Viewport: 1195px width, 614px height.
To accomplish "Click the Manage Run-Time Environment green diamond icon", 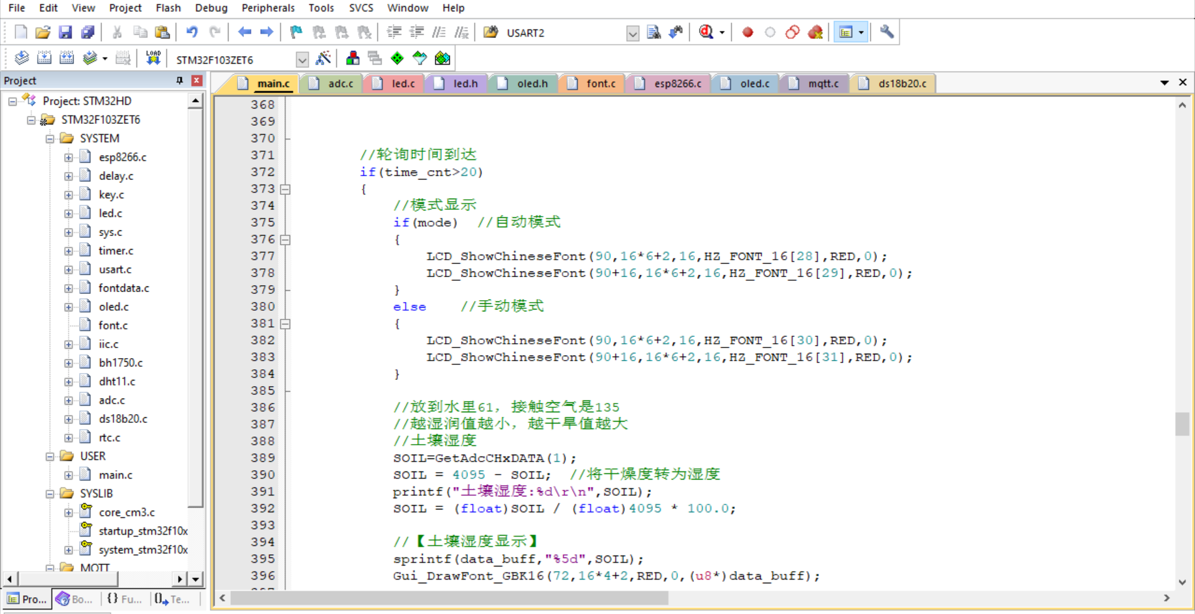I will pos(397,59).
